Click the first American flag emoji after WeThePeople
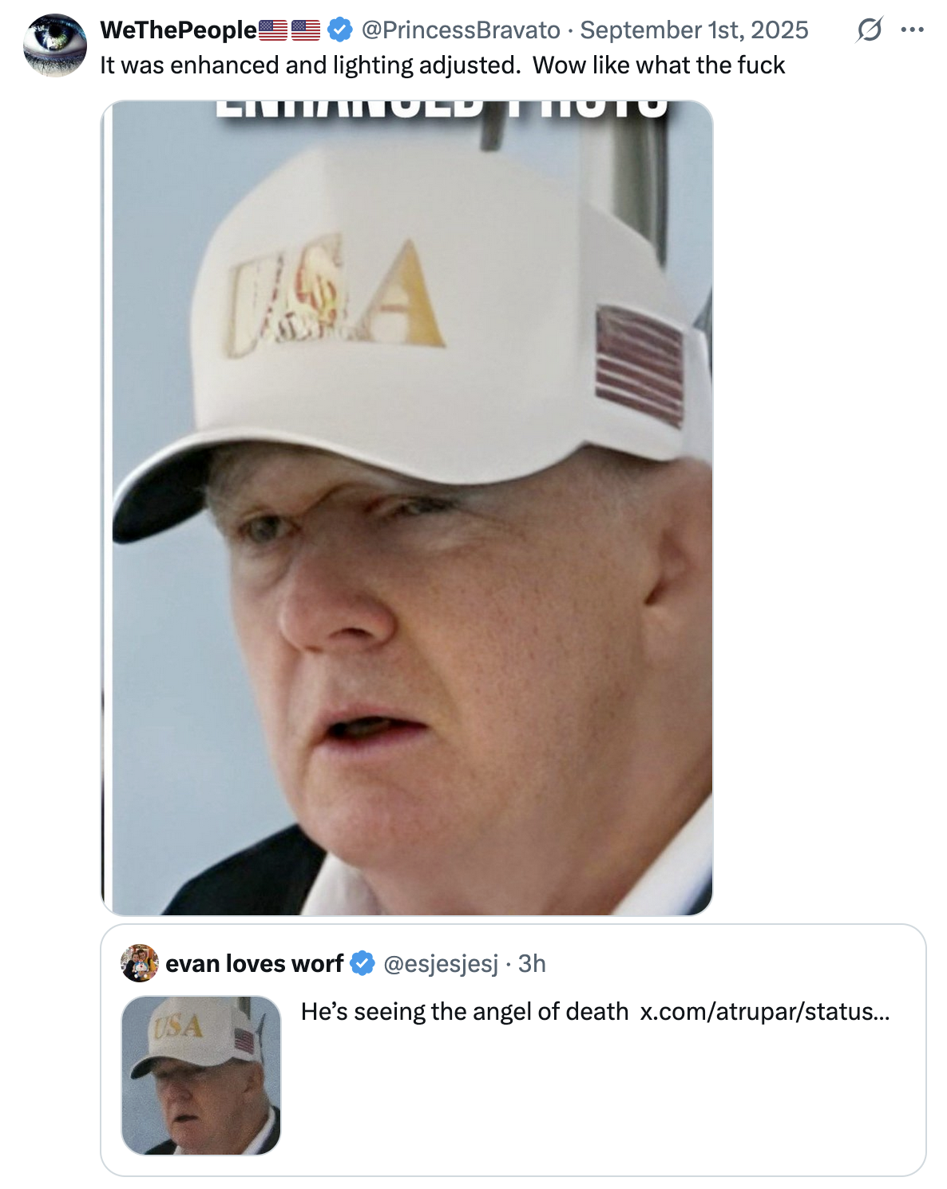 pyautogui.click(x=273, y=30)
